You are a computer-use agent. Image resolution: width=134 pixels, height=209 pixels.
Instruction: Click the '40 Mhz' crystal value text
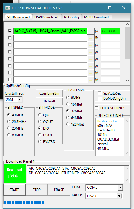[103, 148]
